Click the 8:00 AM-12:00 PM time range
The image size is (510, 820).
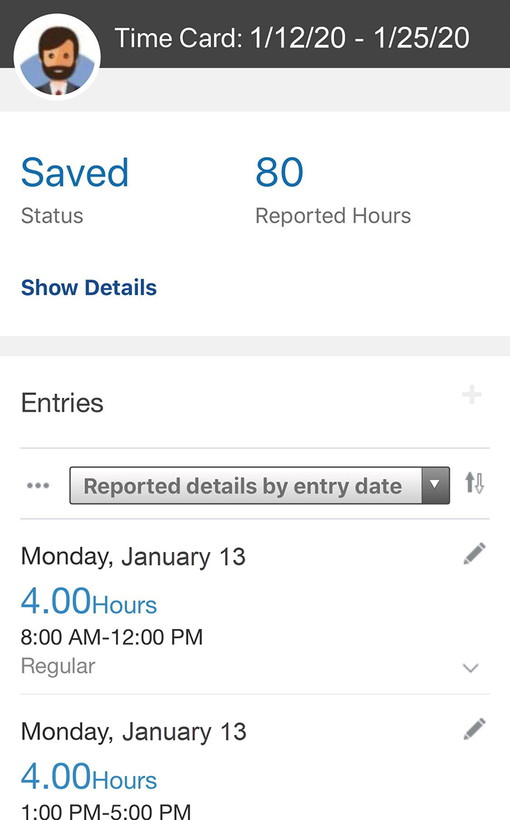tap(112, 637)
